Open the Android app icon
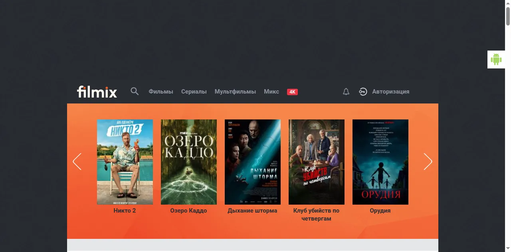The image size is (511, 252). pos(496,59)
